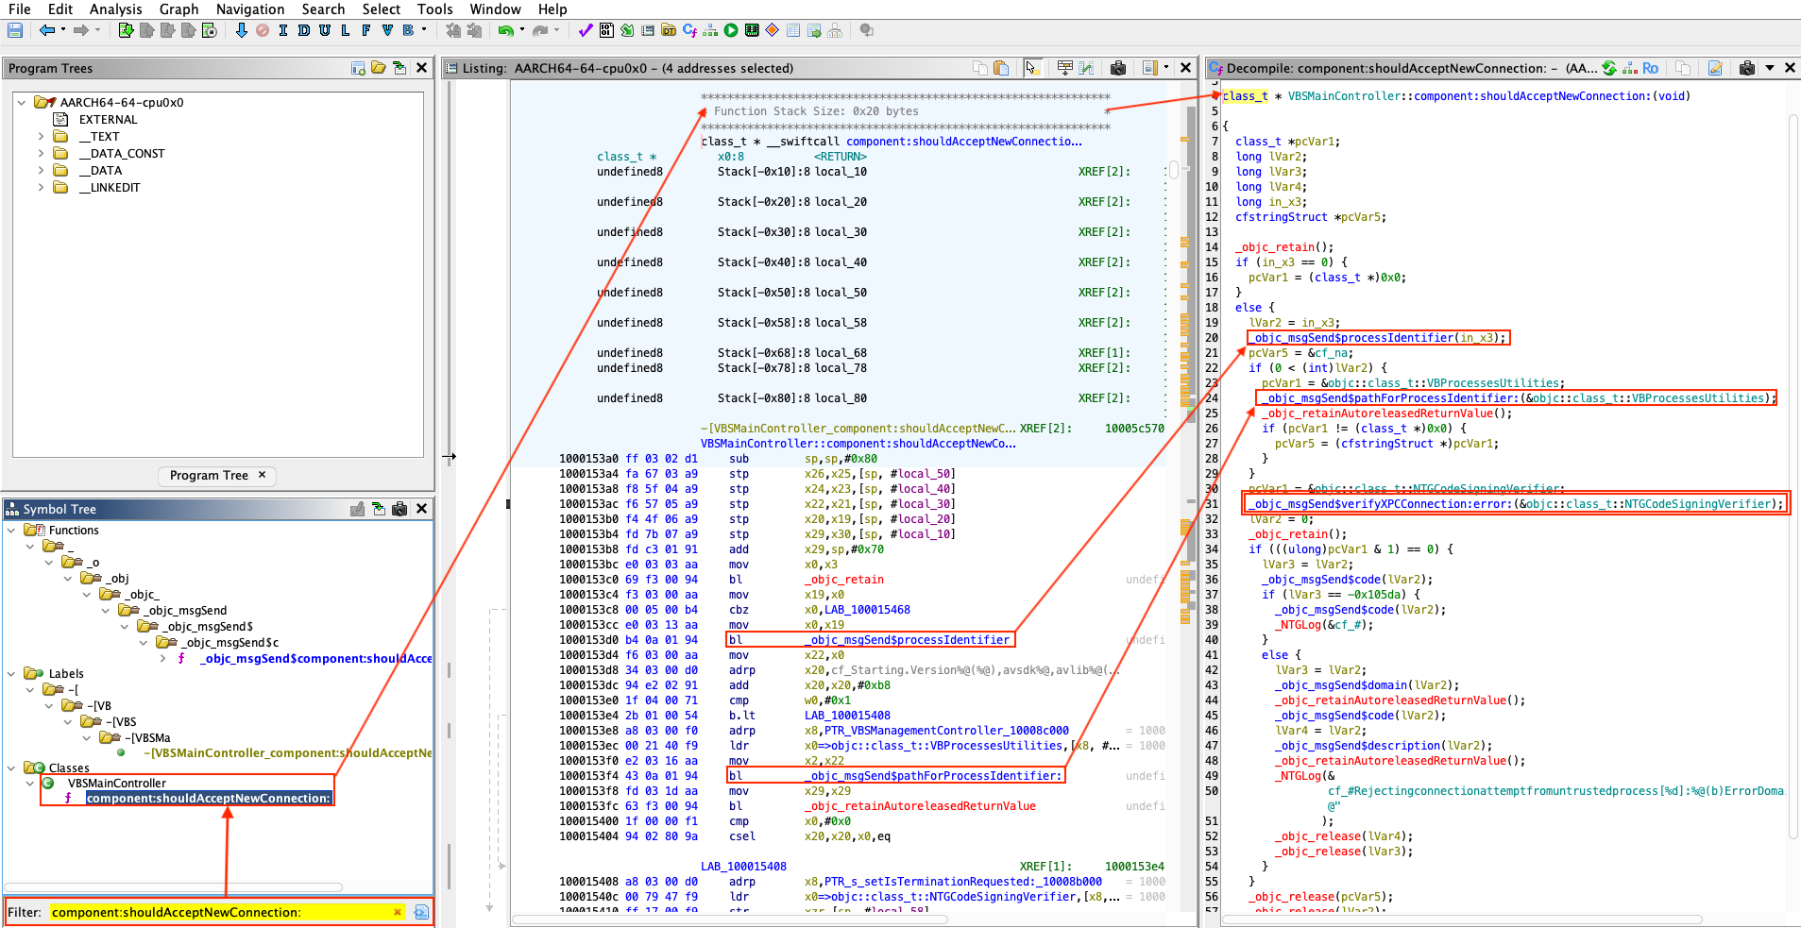The height and width of the screenshot is (928, 1801).
Task: Click the camera snapshot icon in Listing panel
Action: 1118,68
